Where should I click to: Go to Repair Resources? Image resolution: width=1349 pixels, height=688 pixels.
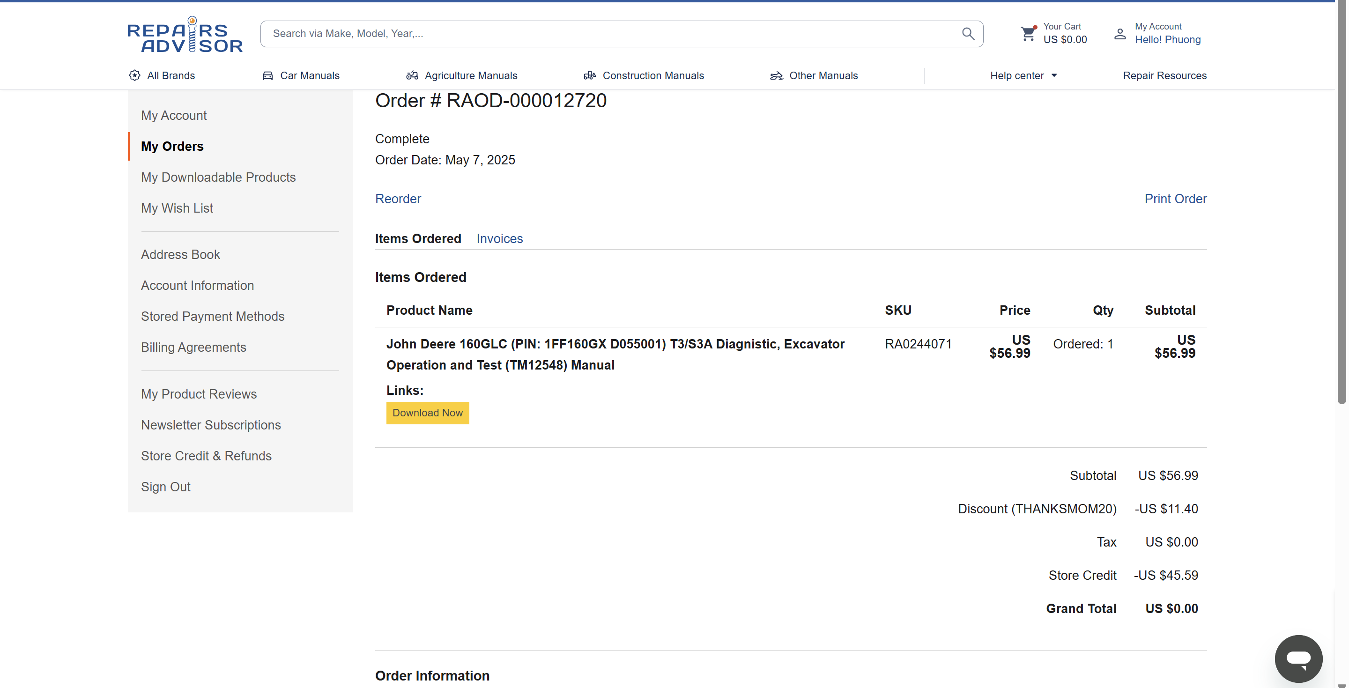click(1164, 75)
